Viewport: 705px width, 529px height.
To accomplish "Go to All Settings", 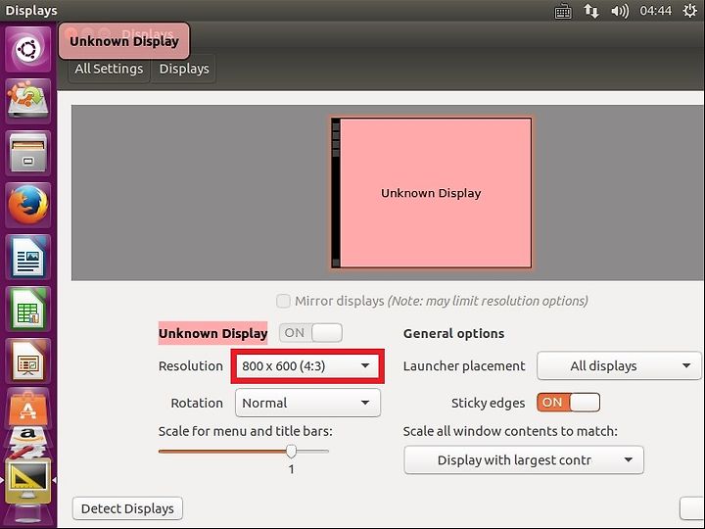I will pos(109,69).
